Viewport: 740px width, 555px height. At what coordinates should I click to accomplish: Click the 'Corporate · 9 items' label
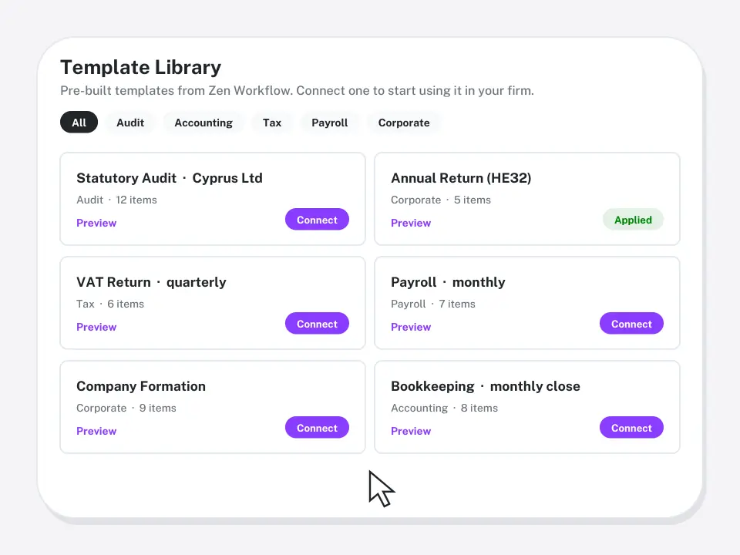pyautogui.click(x=126, y=408)
